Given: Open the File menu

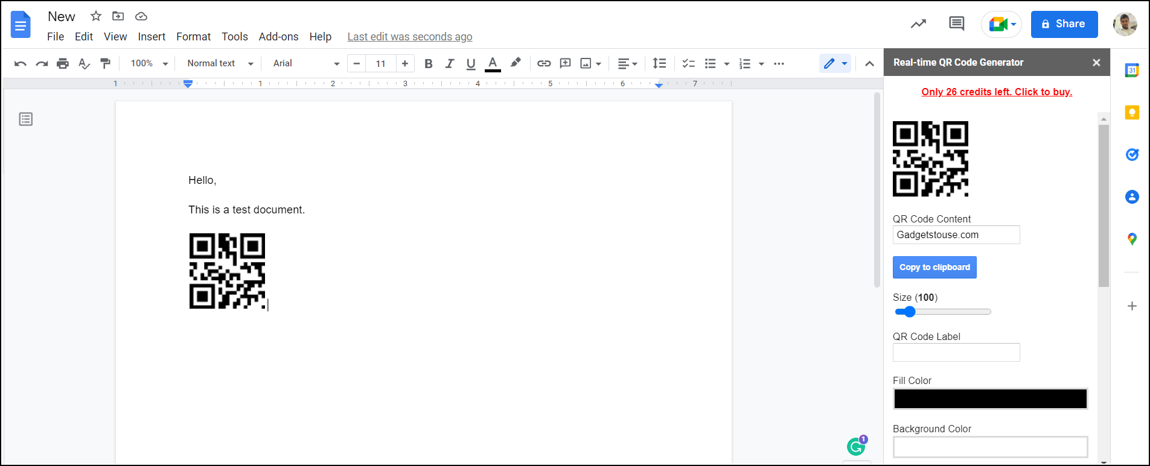Looking at the screenshot, I should click(56, 37).
